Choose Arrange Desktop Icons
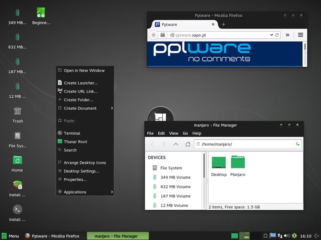 tap(85, 163)
